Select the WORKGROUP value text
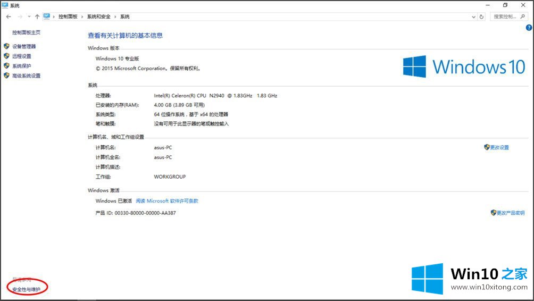The width and height of the screenshot is (534, 301). pos(170,177)
